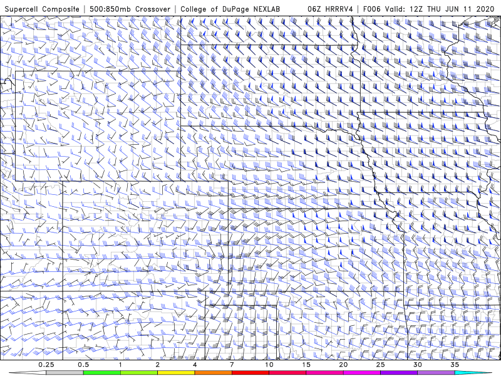This screenshot has width=501, height=376.
Task: Click the gray color bar segment after 0.25
Action: coord(65,373)
